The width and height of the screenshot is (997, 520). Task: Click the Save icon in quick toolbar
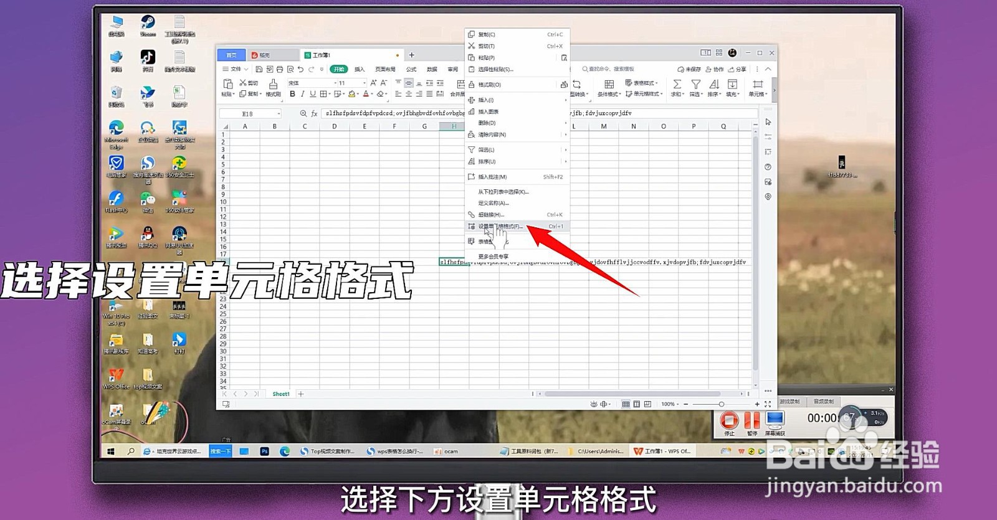[x=259, y=69]
